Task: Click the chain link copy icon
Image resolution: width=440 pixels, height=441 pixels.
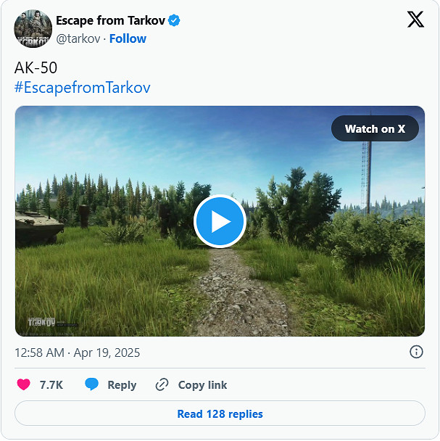Action: (x=162, y=385)
